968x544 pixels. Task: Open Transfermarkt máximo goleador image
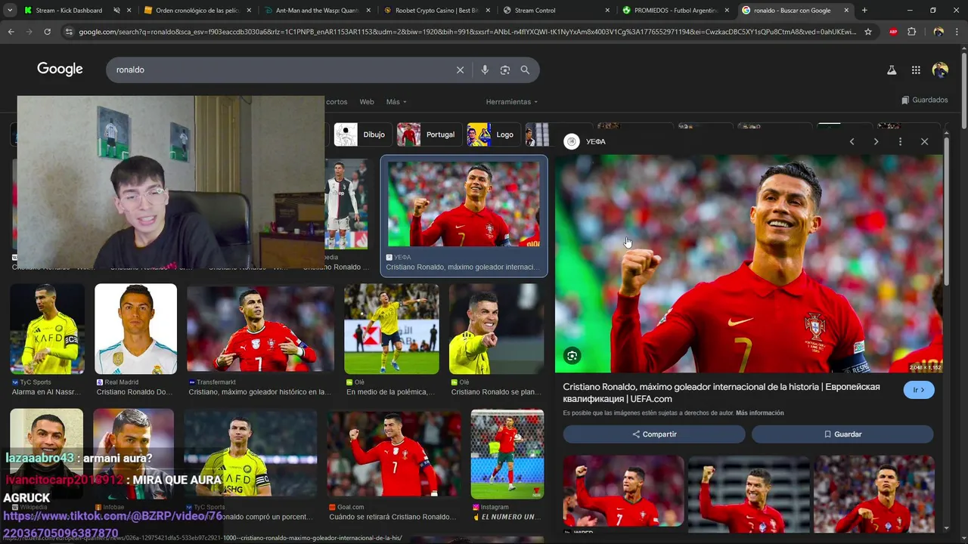[260, 329]
